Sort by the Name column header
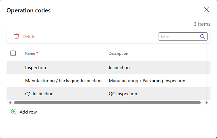217x138 pixels. click(30, 54)
